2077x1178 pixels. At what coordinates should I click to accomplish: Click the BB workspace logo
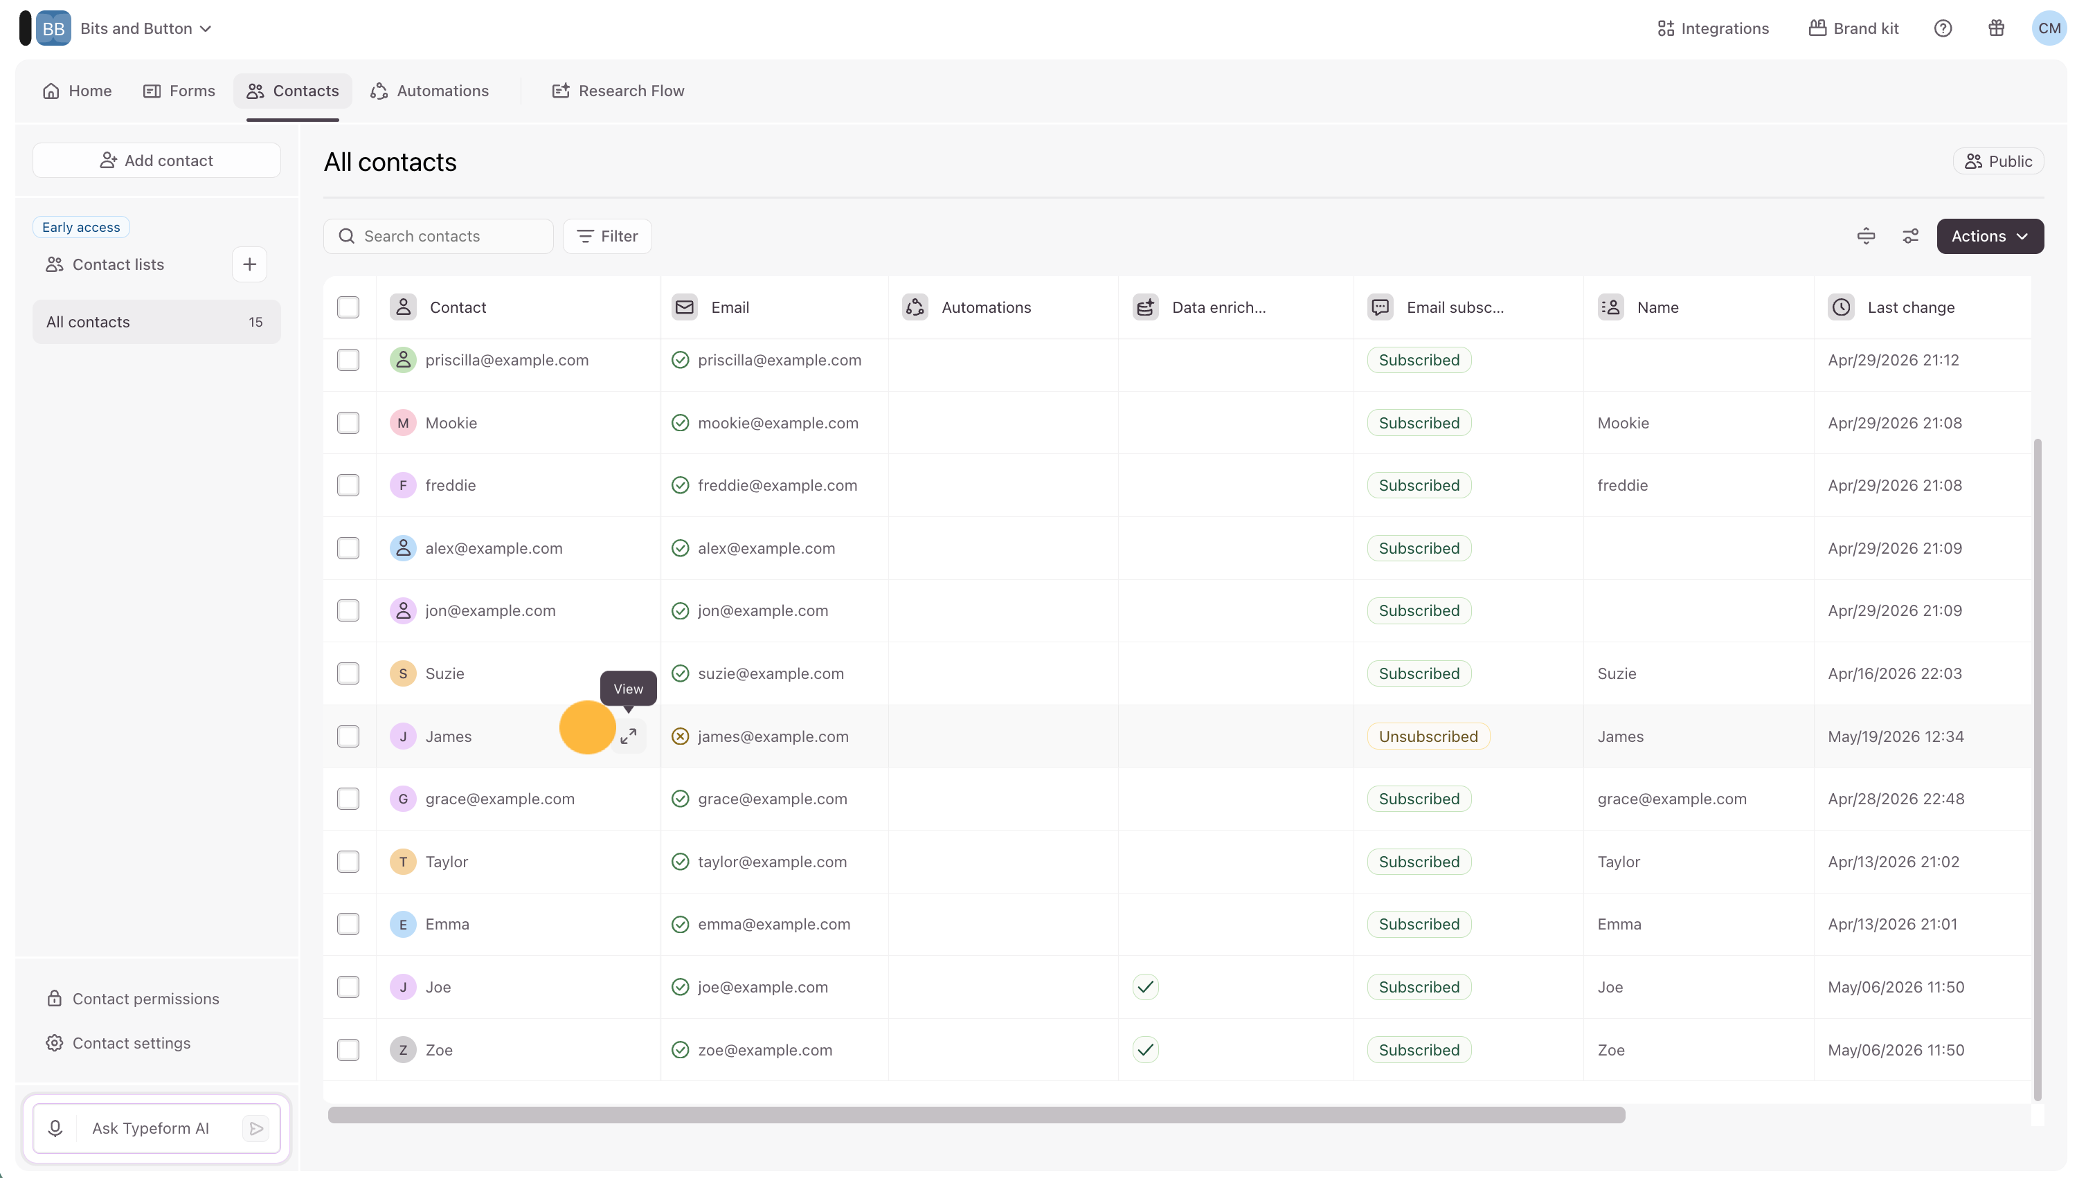[x=53, y=28]
